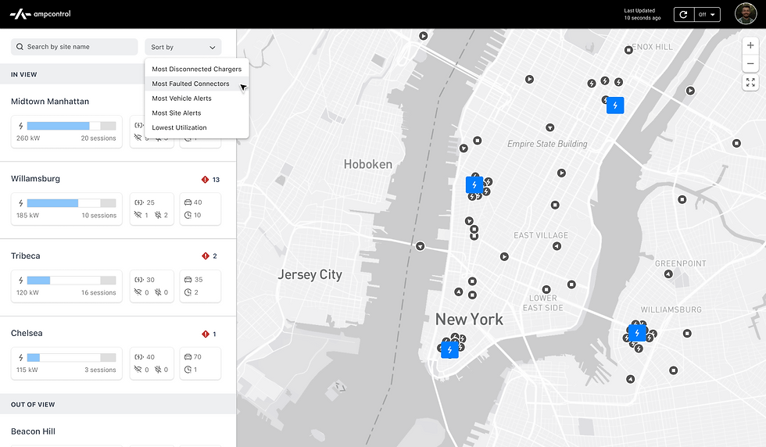The width and height of the screenshot is (766, 447).
Task: Click Tribeca charger count icon showing 30
Action: (139, 280)
